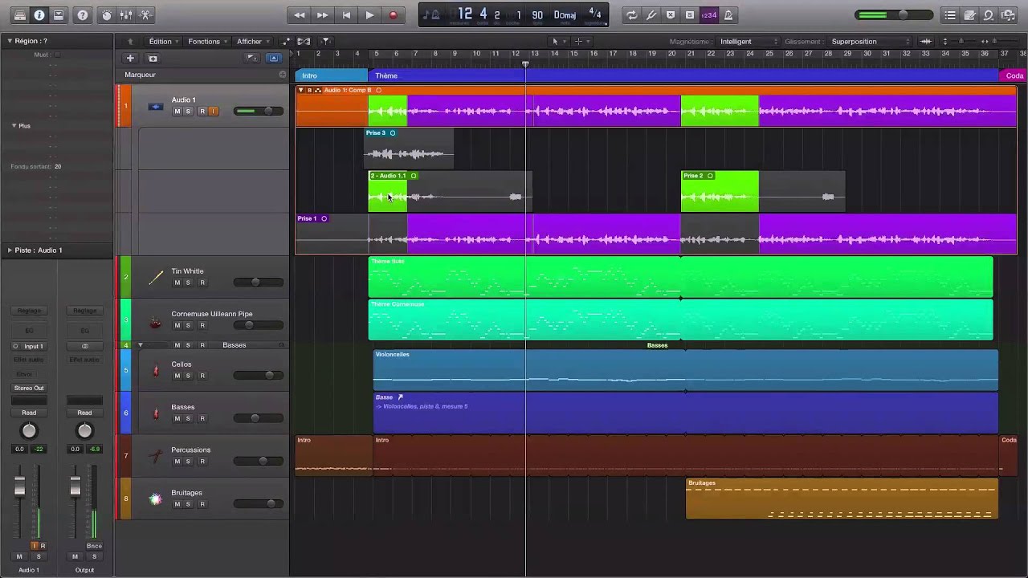Viewport: 1028px width, 578px height.
Task: Open the Édition menu in tracks area
Action: click(x=161, y=42)
